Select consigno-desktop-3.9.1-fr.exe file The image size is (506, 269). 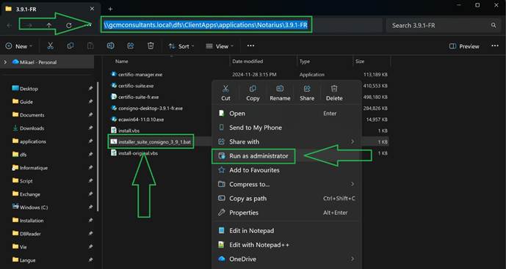[x=151, y=108]
